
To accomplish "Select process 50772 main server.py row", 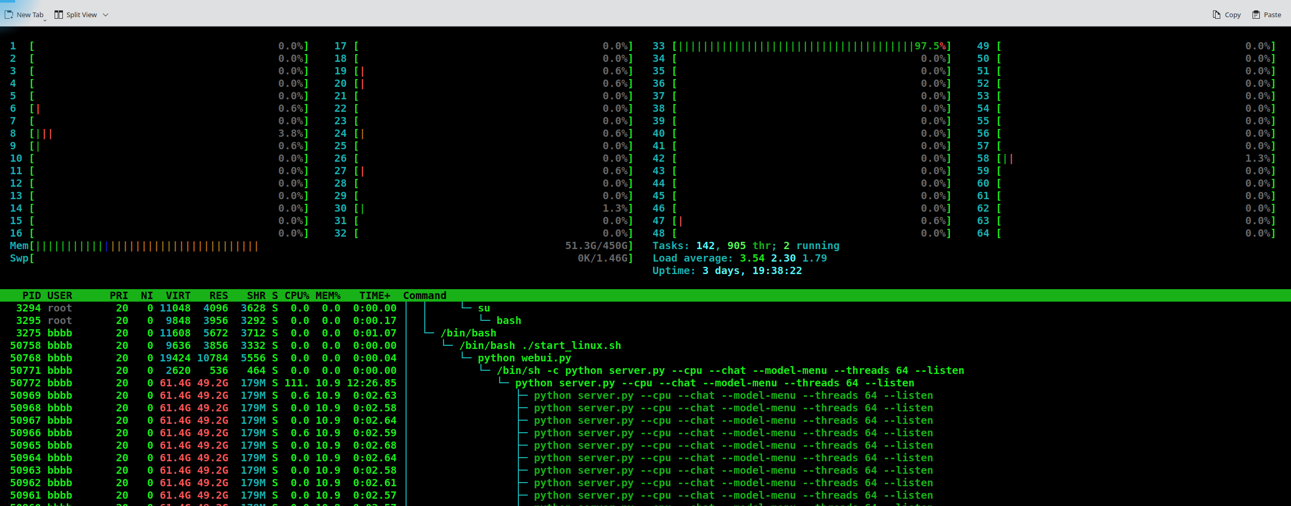I will click(x=645, y=383).
